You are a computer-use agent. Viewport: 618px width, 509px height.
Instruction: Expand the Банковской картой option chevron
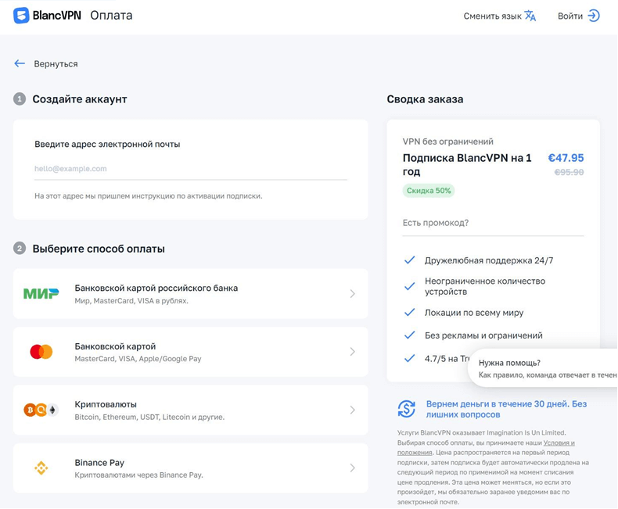tap(352, 352)
